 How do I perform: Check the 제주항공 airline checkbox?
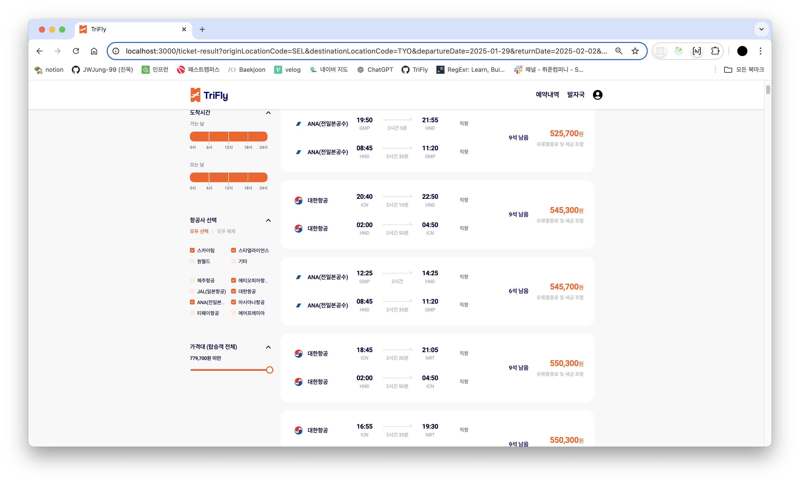pos(192,280)
